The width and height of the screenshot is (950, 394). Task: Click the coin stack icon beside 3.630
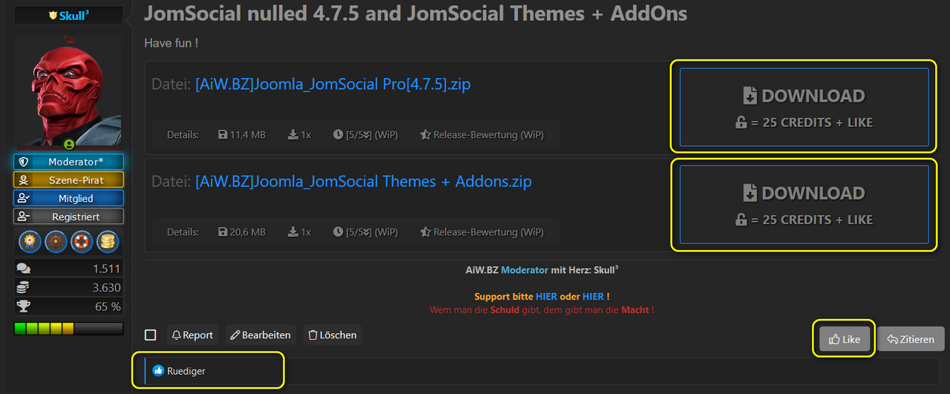pyautogui.click(x=24, y=287)
